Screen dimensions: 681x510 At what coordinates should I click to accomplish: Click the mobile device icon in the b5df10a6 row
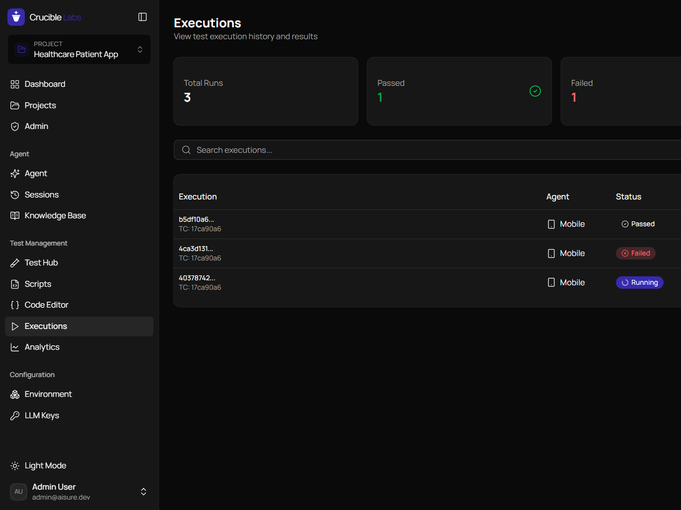coord(551,224)
